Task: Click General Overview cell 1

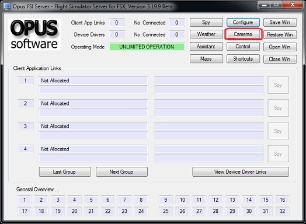Action: point(25,200)
